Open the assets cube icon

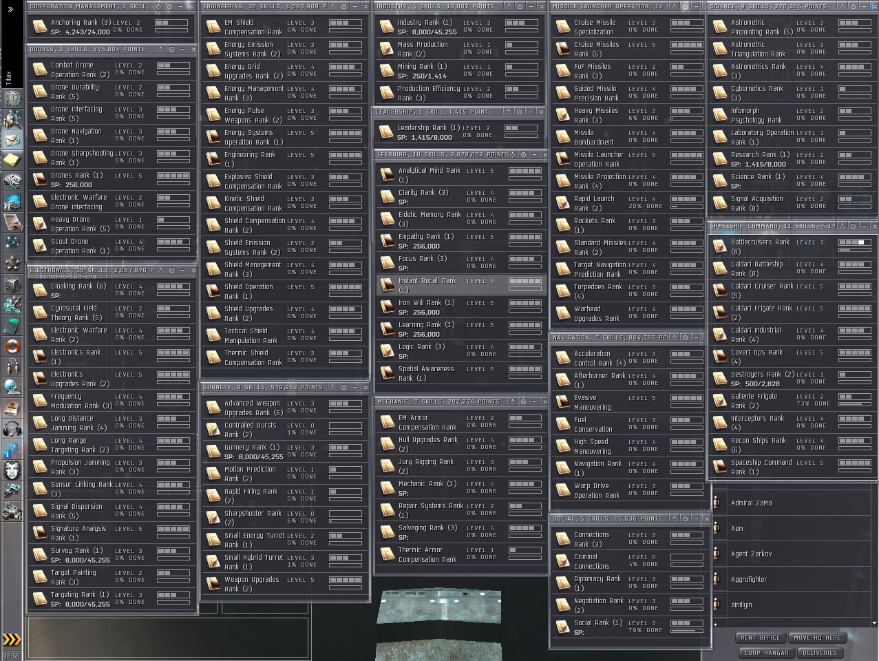coord(12,283)
